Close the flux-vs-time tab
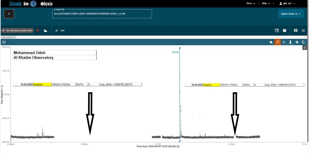Screen dimensions: 309x153 (x=15, y=37)
